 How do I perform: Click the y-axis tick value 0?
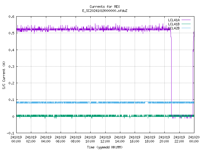coord(13,117)
